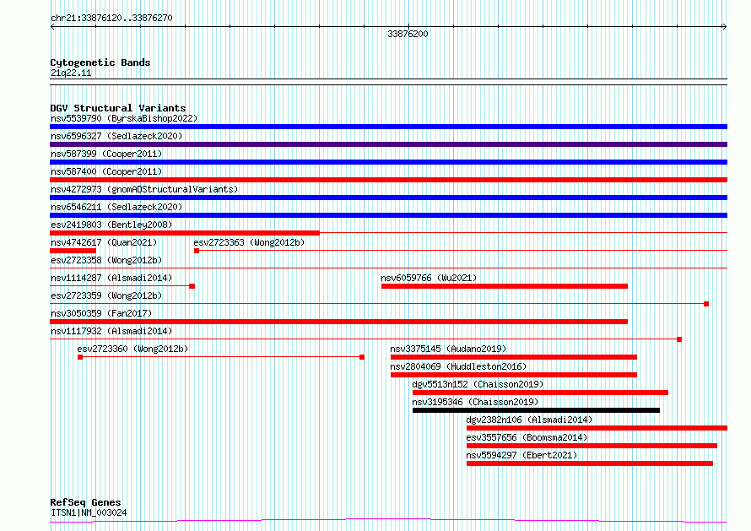Click the magenta ITSN1 gene track line
Screen dimensions: 751x531
tap(388, 521)
